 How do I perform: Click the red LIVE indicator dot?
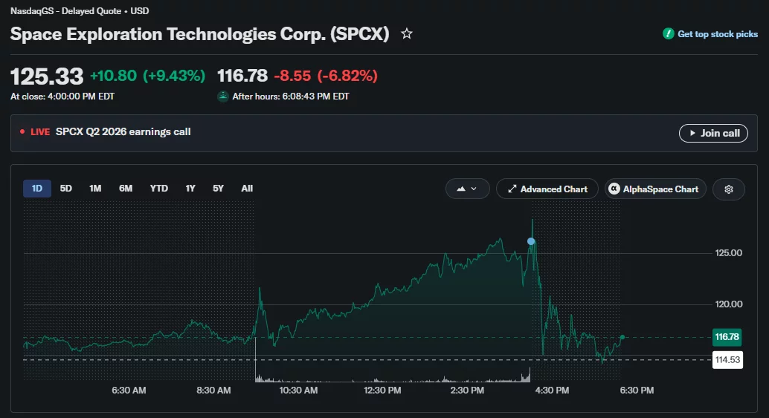pos(22,131)
